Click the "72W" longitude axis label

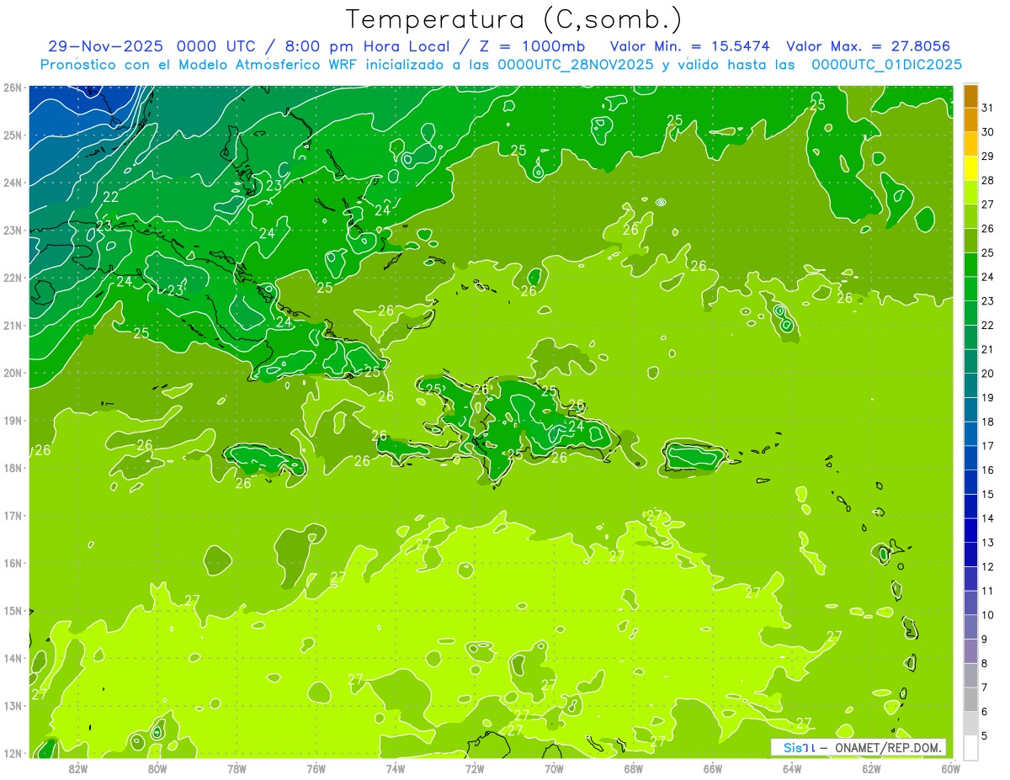click(475, 768)
